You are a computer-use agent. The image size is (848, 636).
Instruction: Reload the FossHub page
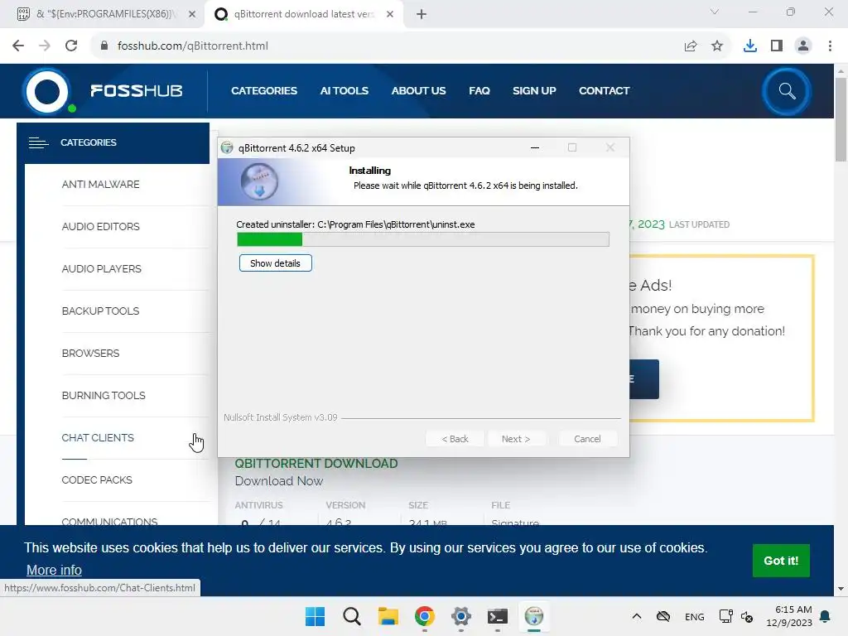[x=71, y=46]
